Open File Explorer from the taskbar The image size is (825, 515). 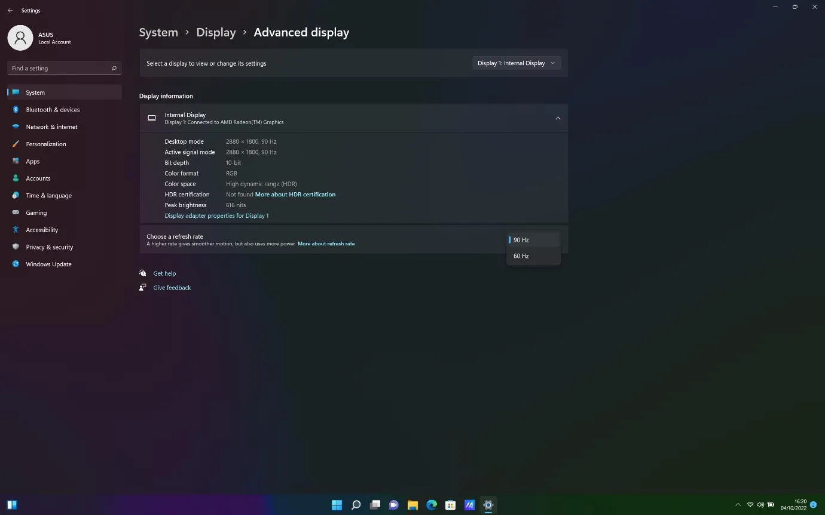pos(412,505)
